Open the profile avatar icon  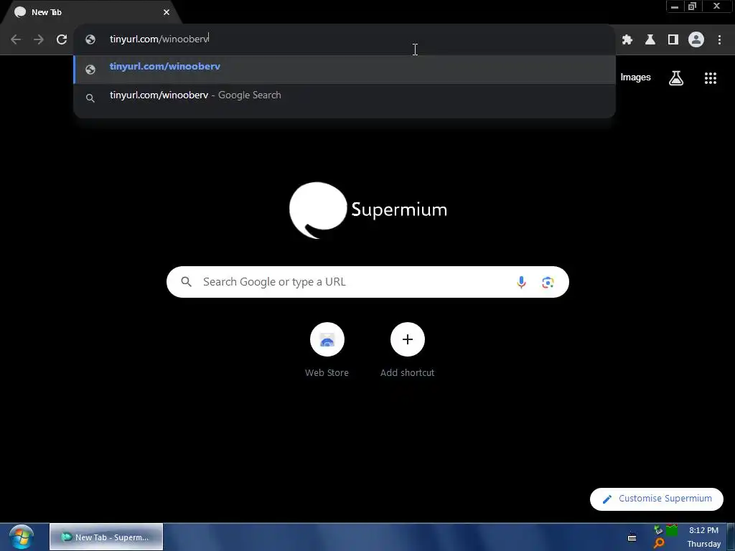[x=696, y=40]
